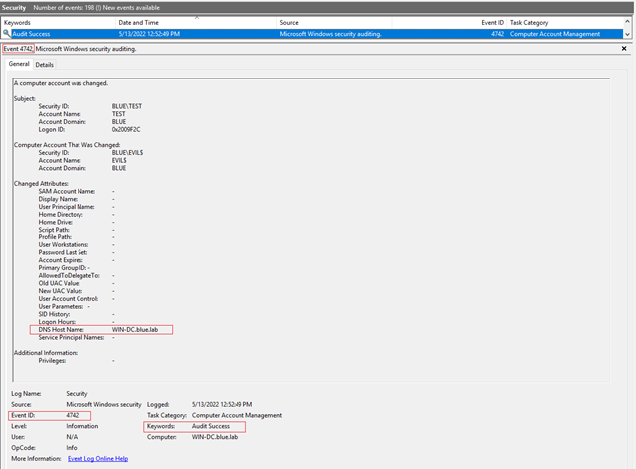The image size is (636, 469).
Task: Click the Privileges label under Additional Information
Action: tap(52, 361)
